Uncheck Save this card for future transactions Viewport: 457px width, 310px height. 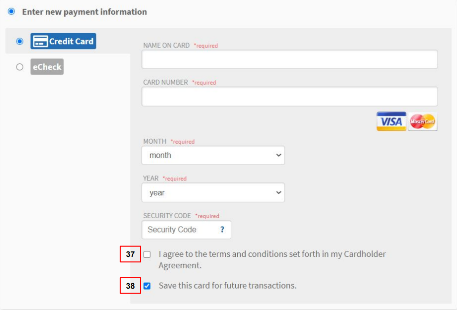[x=147, y=286]
